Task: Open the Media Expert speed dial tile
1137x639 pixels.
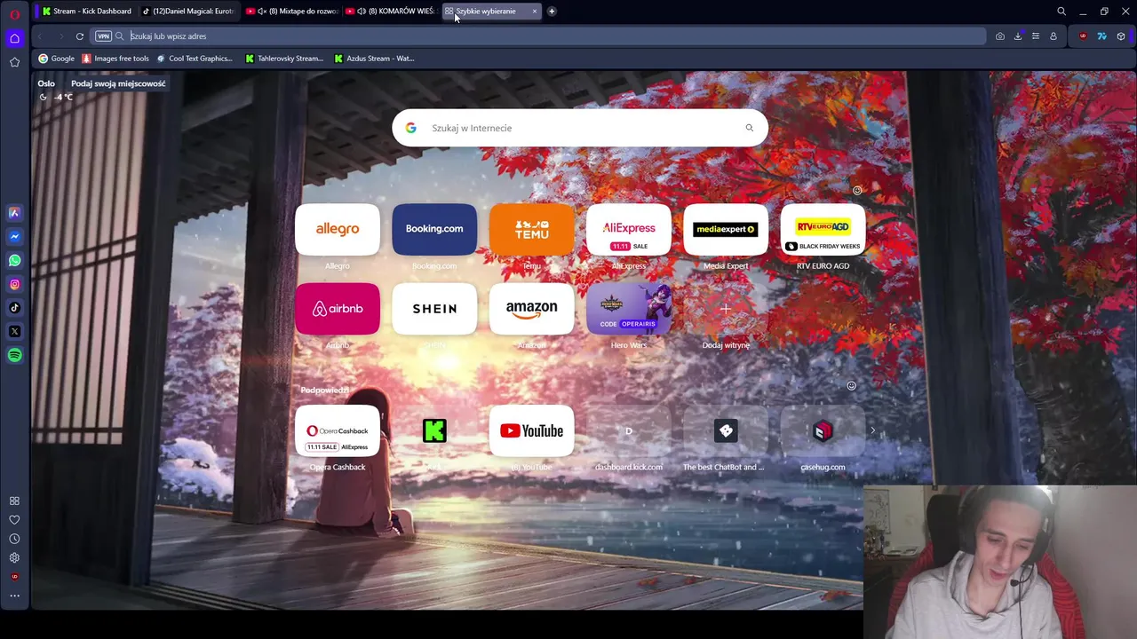Action: (x=726, y=229)
